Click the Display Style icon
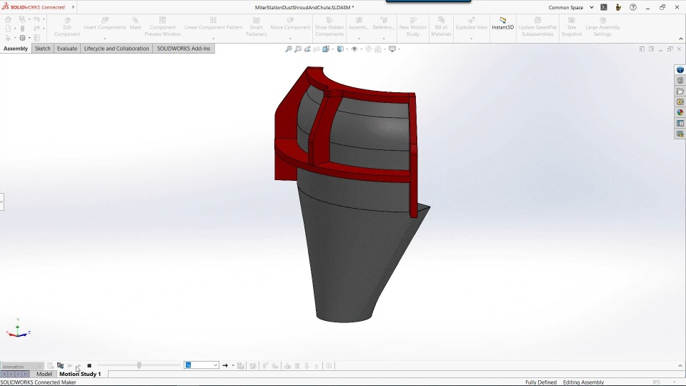The width and height of the screenshot is (686, 386). click(340, 49)
